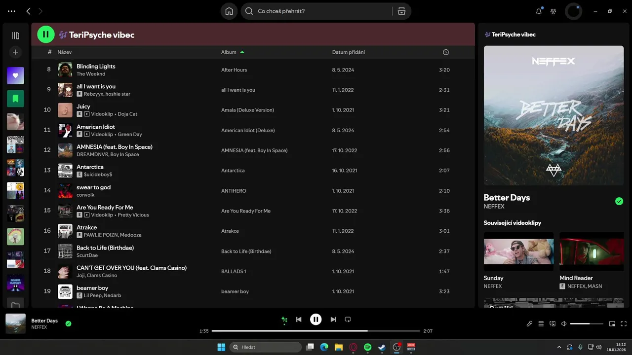Open Steam from the taskbar
The height and width of the screenshot is (355, 632).
[x=382, y=347]
